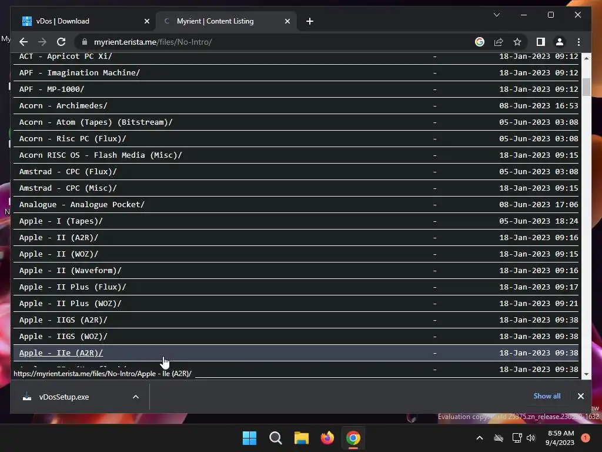Click Chrome taskbar icon

[x=353, y=438]
